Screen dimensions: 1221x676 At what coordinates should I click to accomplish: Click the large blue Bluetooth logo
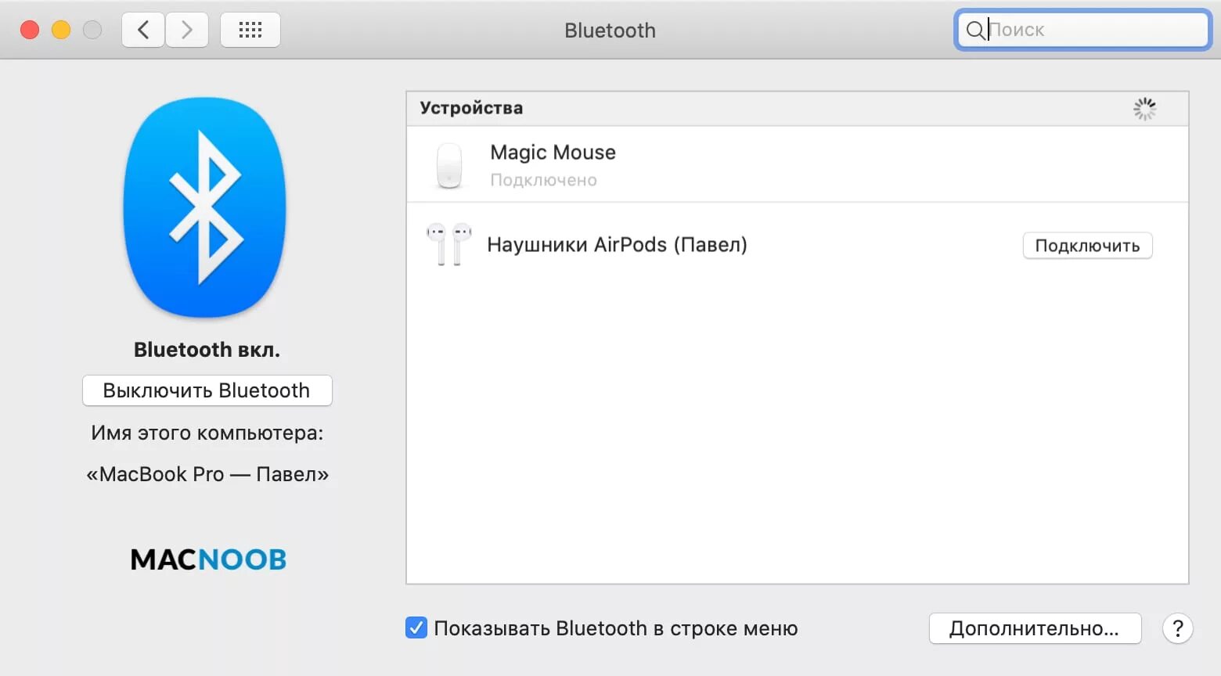205,207
